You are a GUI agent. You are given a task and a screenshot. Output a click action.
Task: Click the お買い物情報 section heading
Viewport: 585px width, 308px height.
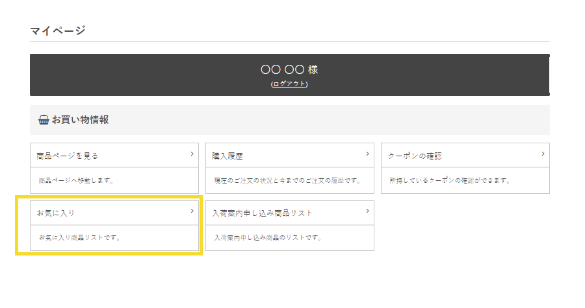[80, 120]
